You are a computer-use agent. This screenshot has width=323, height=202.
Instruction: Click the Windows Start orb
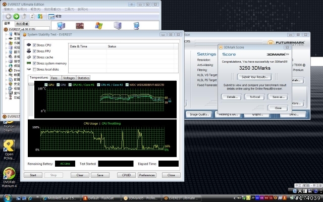(x=7, y=198)
